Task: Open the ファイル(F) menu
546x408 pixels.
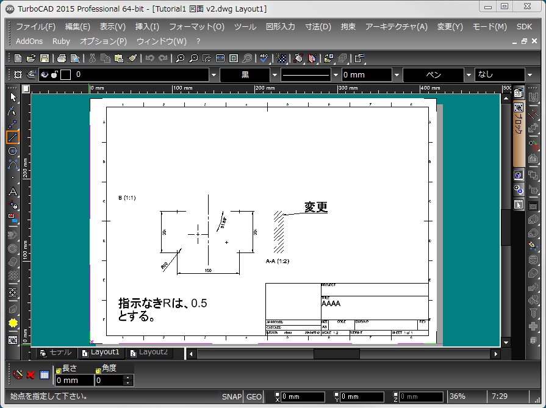Action: tap(35, 27)
